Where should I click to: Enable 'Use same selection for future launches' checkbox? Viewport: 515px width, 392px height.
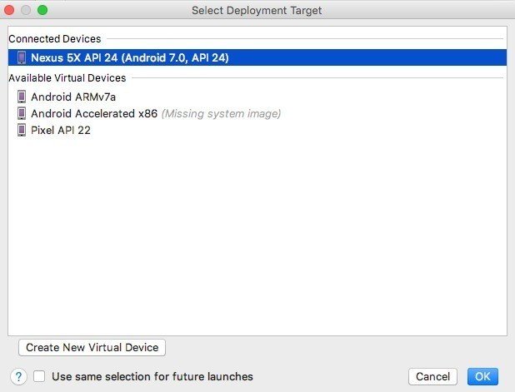pyautogui.click(x=40, y=376)
